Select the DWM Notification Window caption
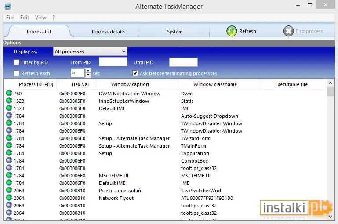Viewport: 338px width, 224px height. click(x=130, y=94)
